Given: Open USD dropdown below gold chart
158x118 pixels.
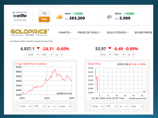Looking at the screenshot, I should 39,106.
